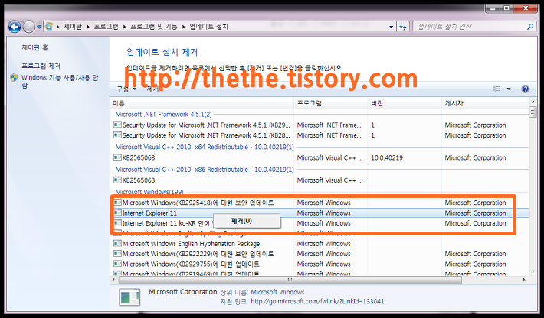Select Security Update .NET 4.5.1 (KB28...) row
This screenshot has width=544, height=318.
point(320,135)
